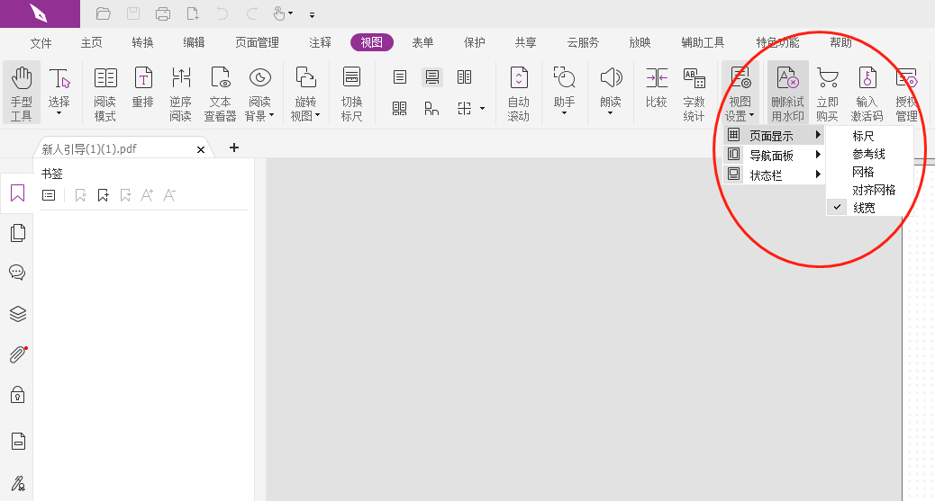
Task: Enable 网格 display option
Action: [863, 172]
